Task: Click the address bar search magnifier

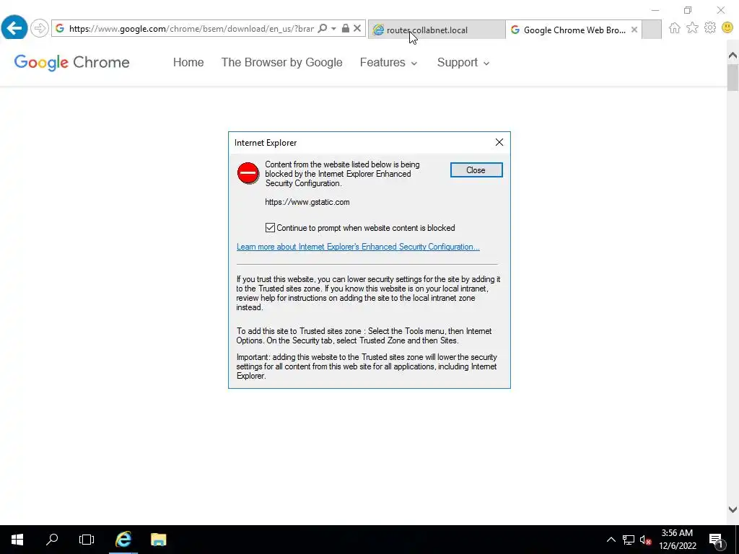Action: tap(323, 29)
